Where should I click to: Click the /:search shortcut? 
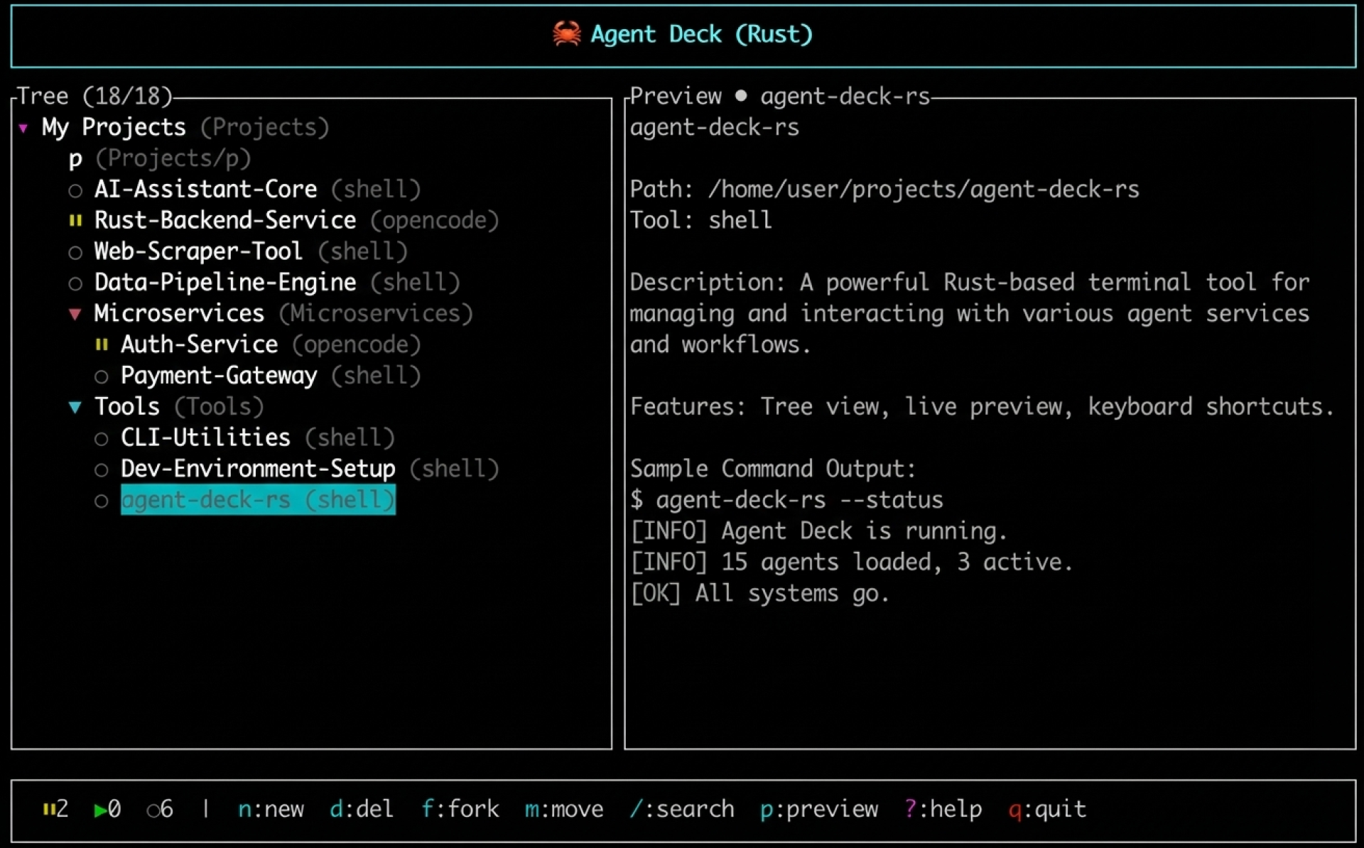(x=681, y=809)
